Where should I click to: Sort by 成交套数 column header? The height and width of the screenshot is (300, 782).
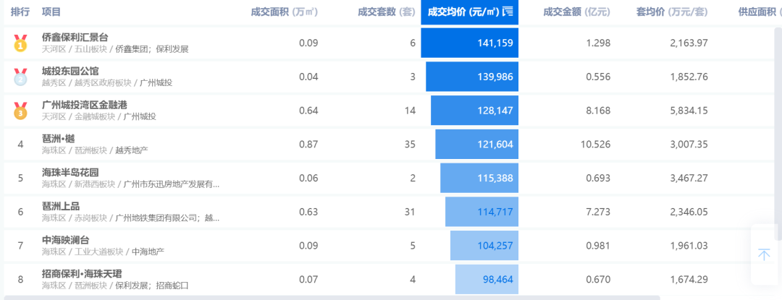pyautogui.click(x=387, y=12)
